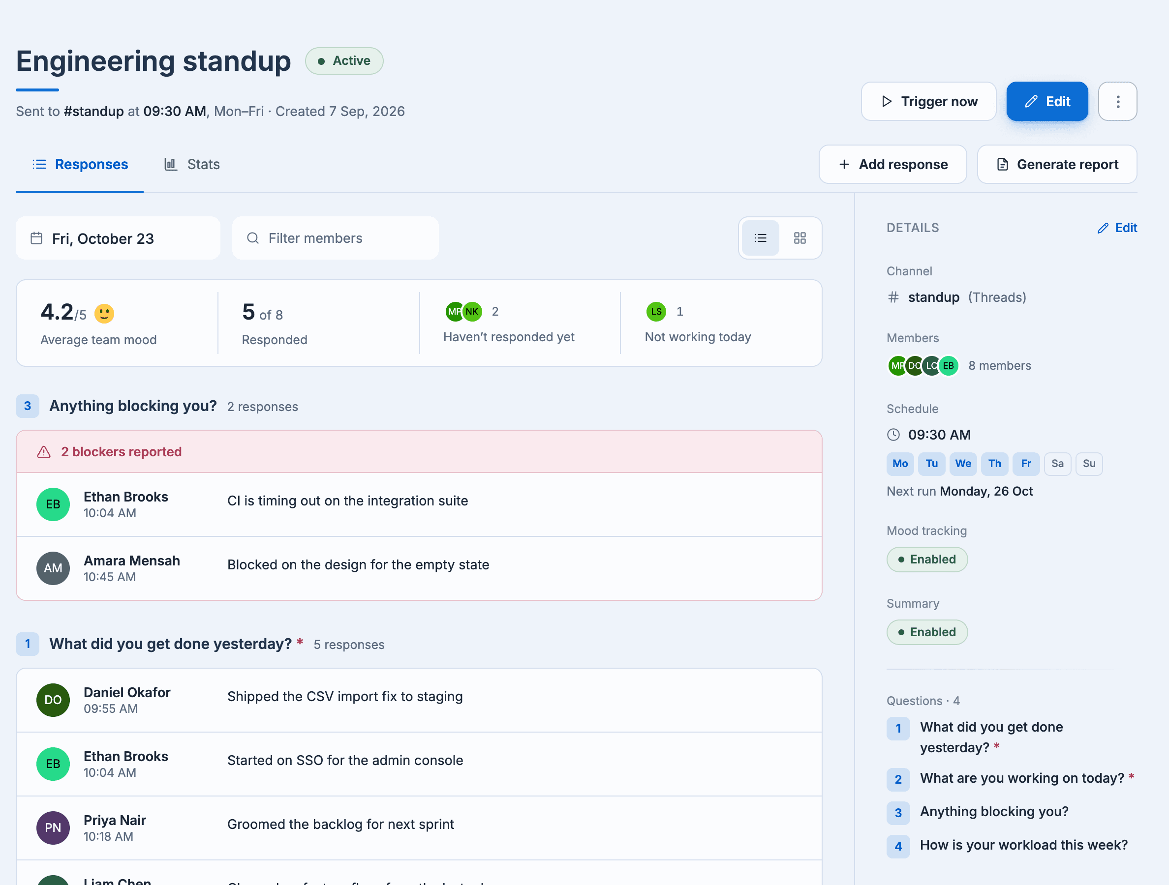Screen dimensions: 1169x885
Task: Click the blue Edit button
Action: click(x=1047, y=101)
